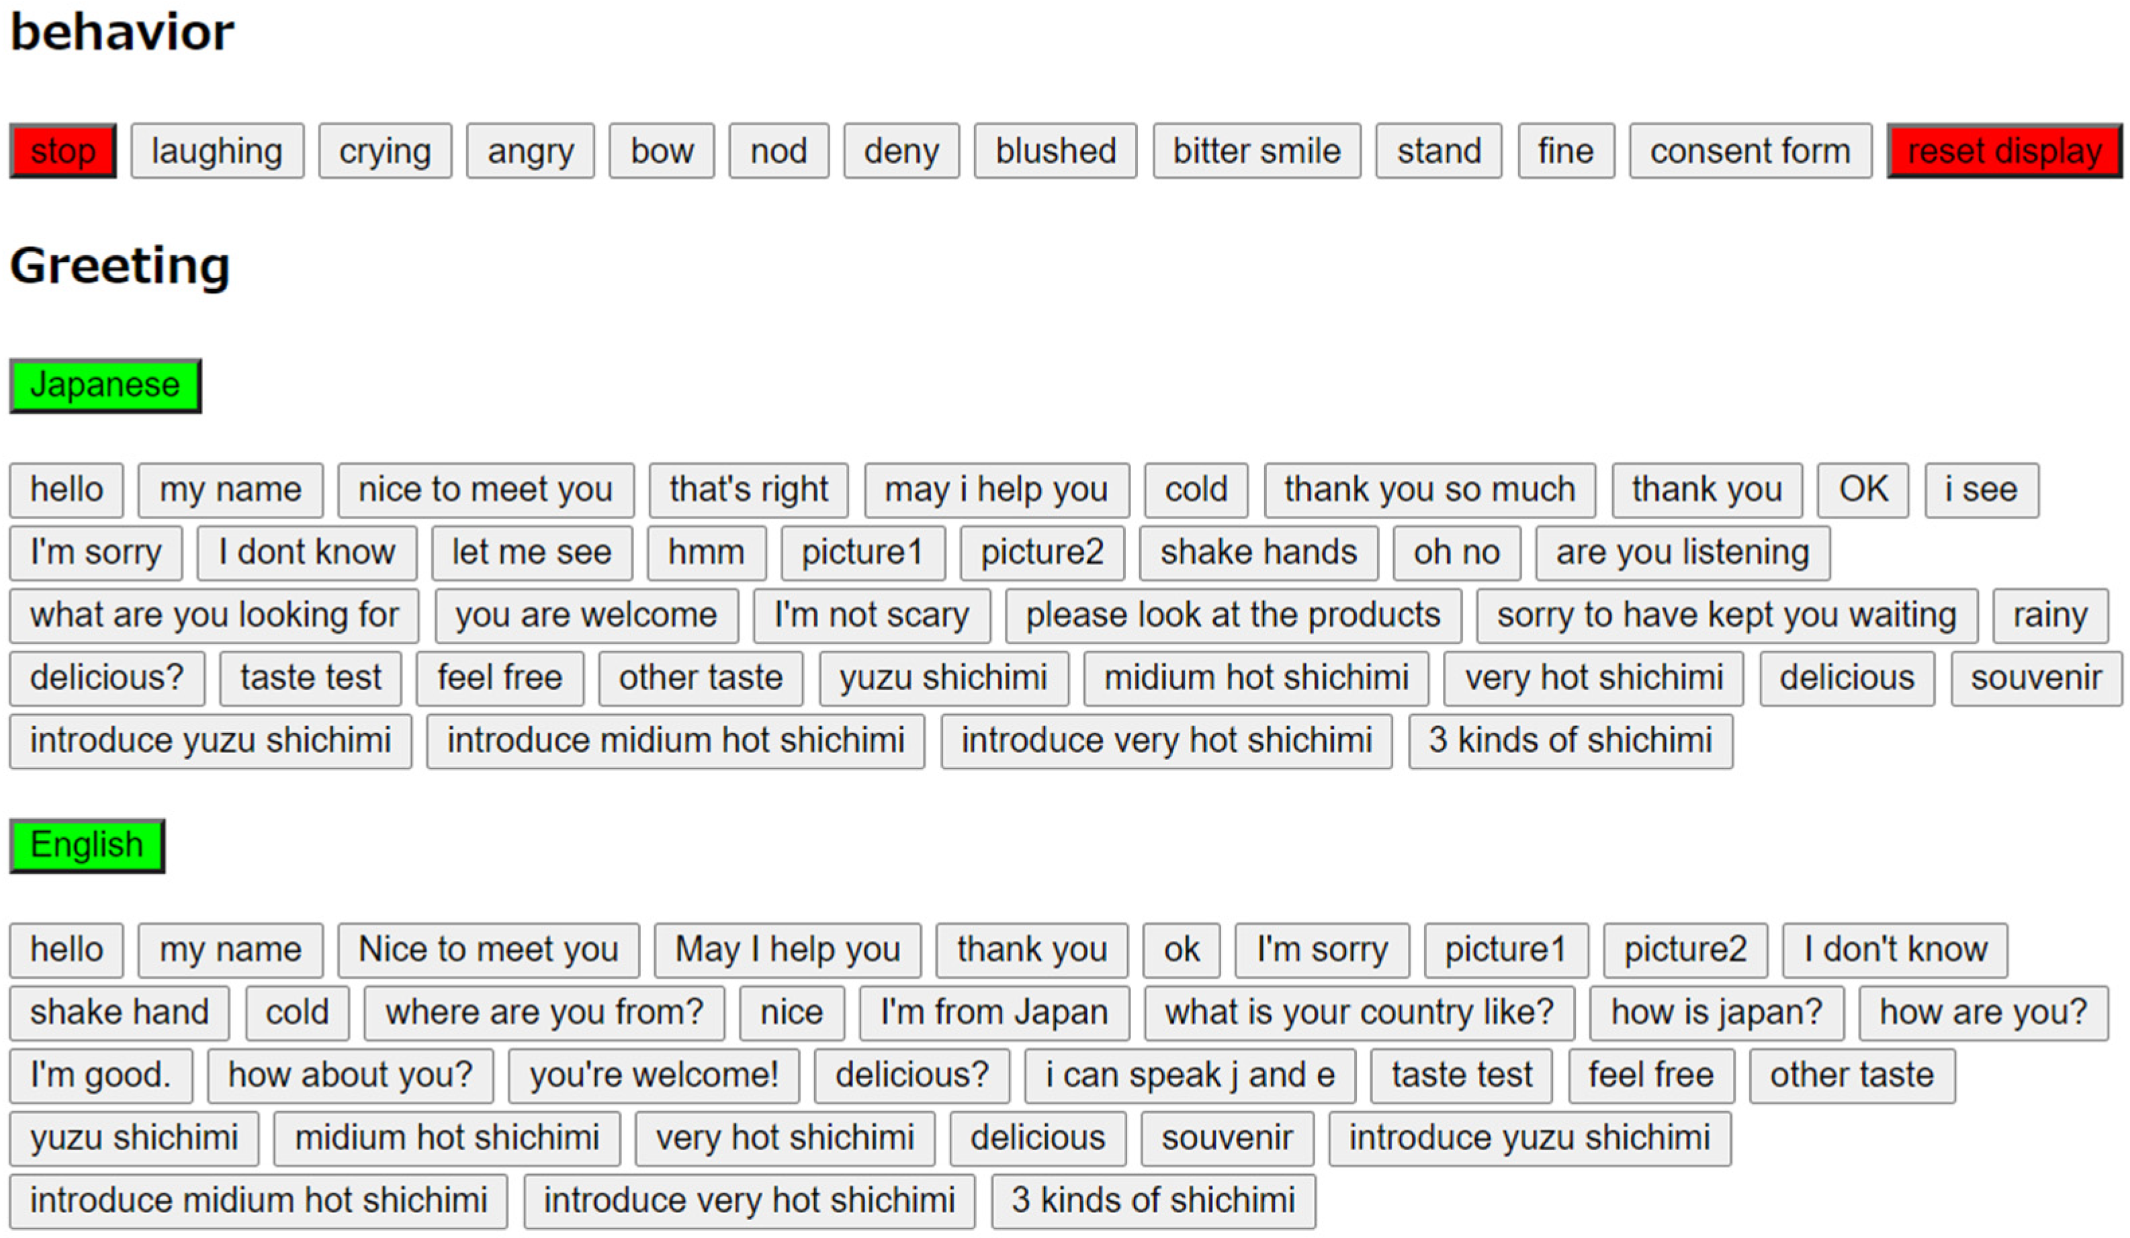Trigger the laughing behavior

(217, 151)
